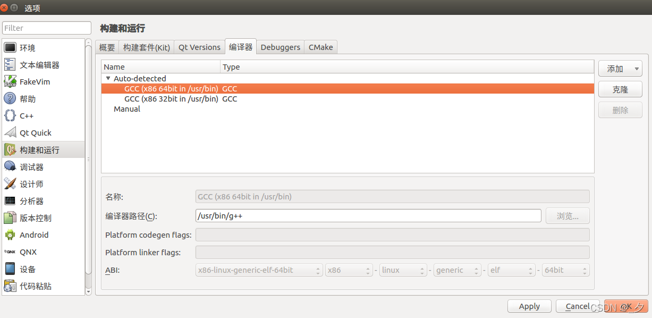Select the Manual tree item

[x=127, y=109]
